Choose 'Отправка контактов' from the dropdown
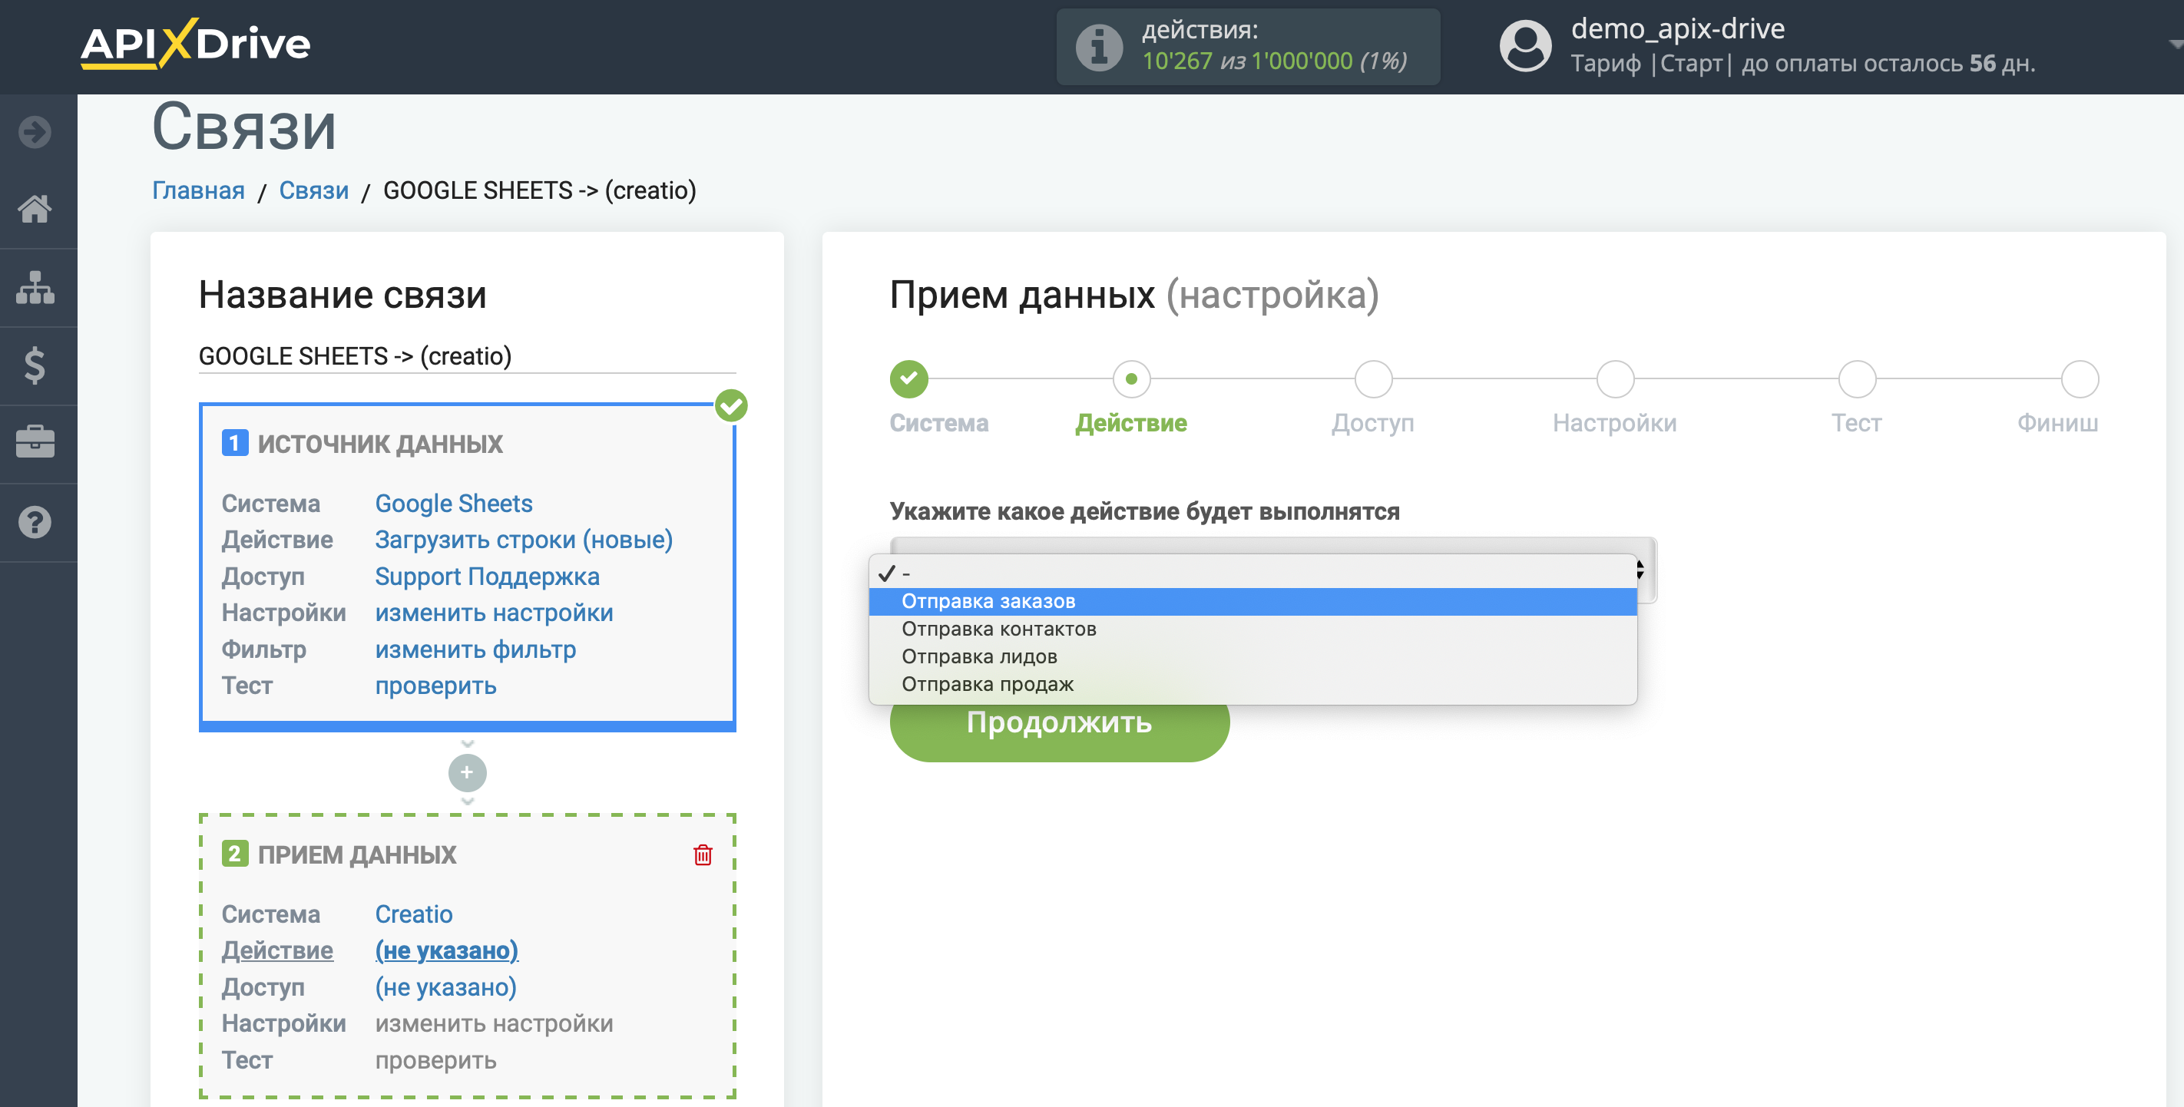The width and height of the screenshot is (2184, 1107). click(x=1252, y=629)
